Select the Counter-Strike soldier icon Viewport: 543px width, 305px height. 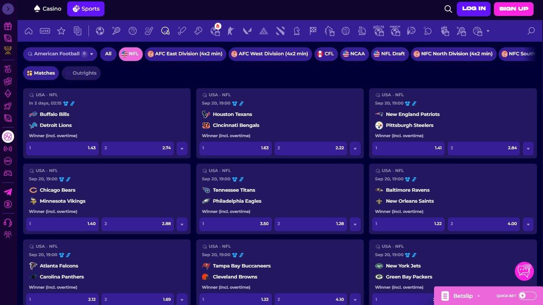click(x=231, y=31)
